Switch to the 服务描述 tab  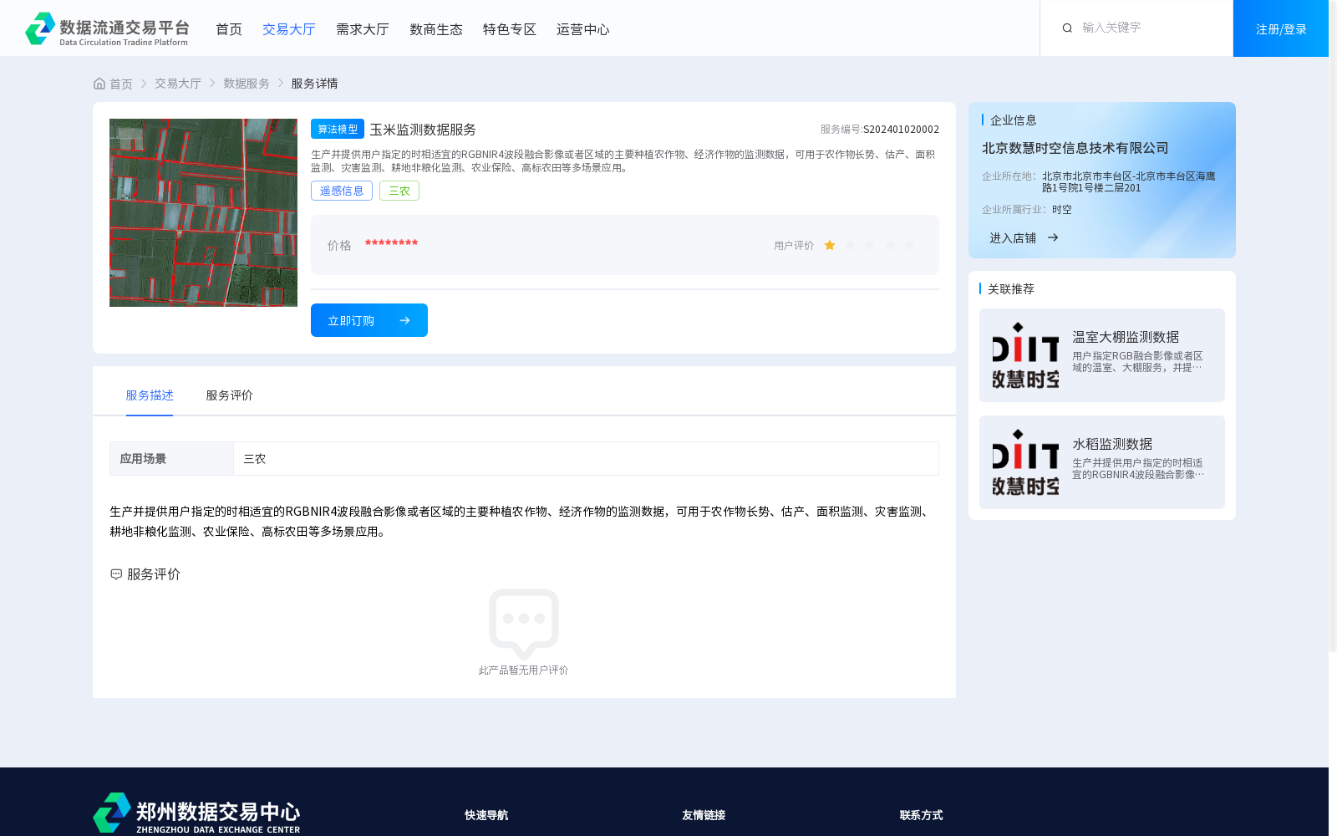tap(150, 395)
